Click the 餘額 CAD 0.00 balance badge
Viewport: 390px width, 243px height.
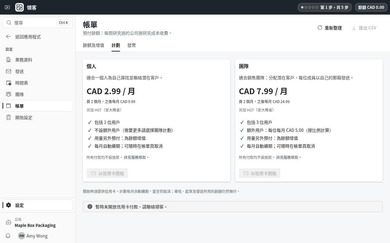[371, 7]
